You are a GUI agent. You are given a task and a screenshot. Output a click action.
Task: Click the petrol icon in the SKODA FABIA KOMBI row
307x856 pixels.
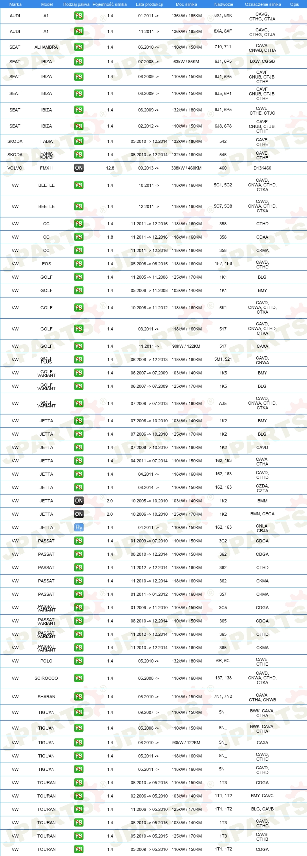tap(79, 155)
